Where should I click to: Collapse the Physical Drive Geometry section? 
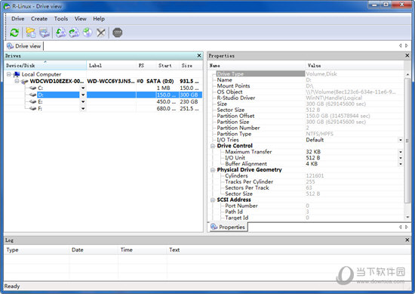point(213,170)
